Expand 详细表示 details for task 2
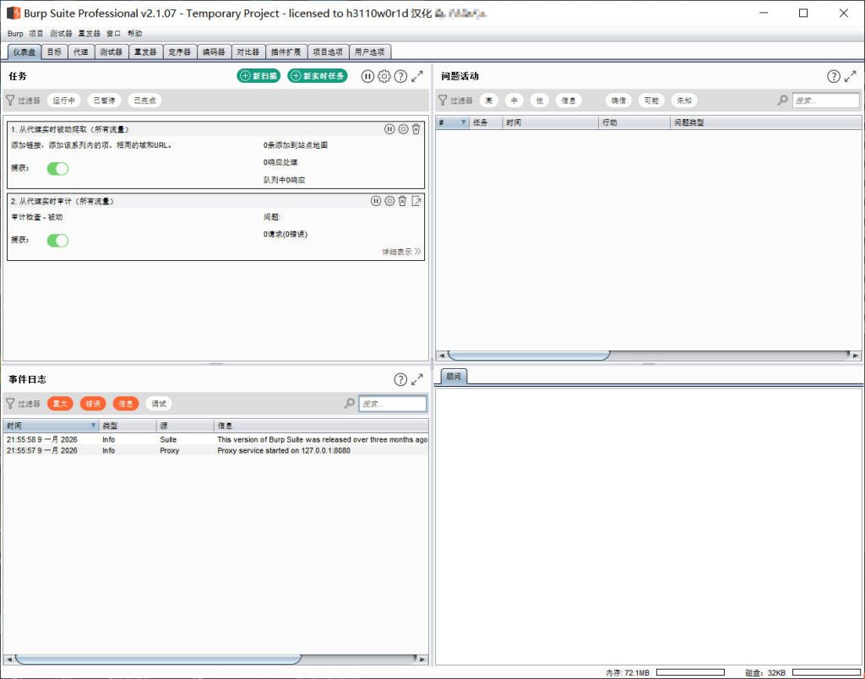This screenshot has width=865, height=679. [401, 252]
